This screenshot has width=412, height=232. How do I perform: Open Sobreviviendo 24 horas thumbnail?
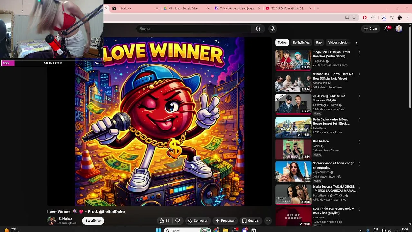(293, 171)
